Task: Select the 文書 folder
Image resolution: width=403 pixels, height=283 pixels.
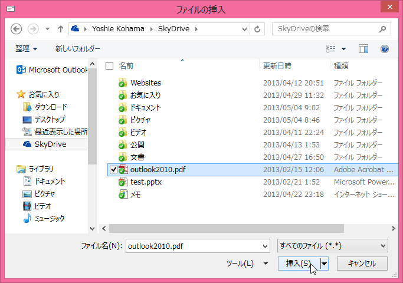Action: tap(137, 157)
